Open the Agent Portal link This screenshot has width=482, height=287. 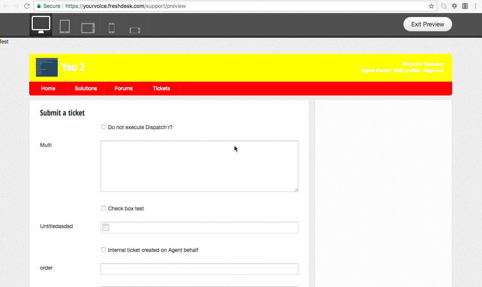coord(375,71)
